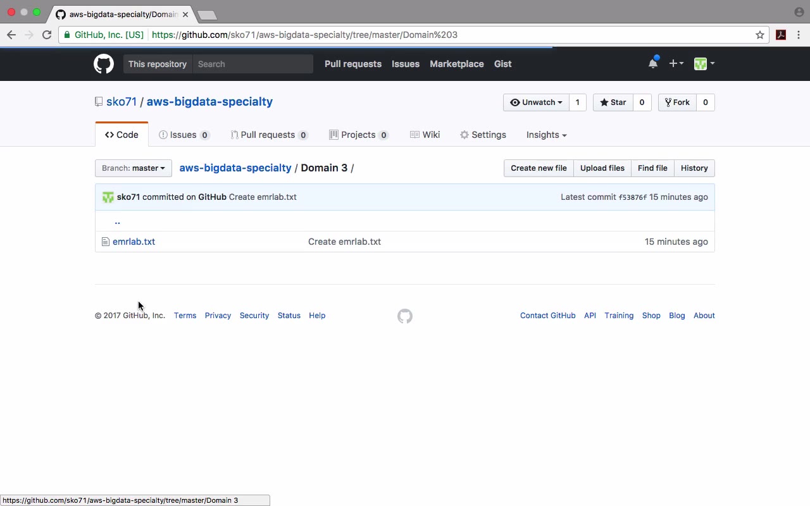Expand the Unwatch dropdown
This screenshot has height=506, width=810.
(536, 102)
